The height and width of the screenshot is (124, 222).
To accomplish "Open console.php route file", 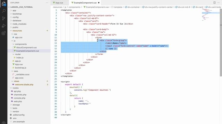I will [x=19, y=98].
